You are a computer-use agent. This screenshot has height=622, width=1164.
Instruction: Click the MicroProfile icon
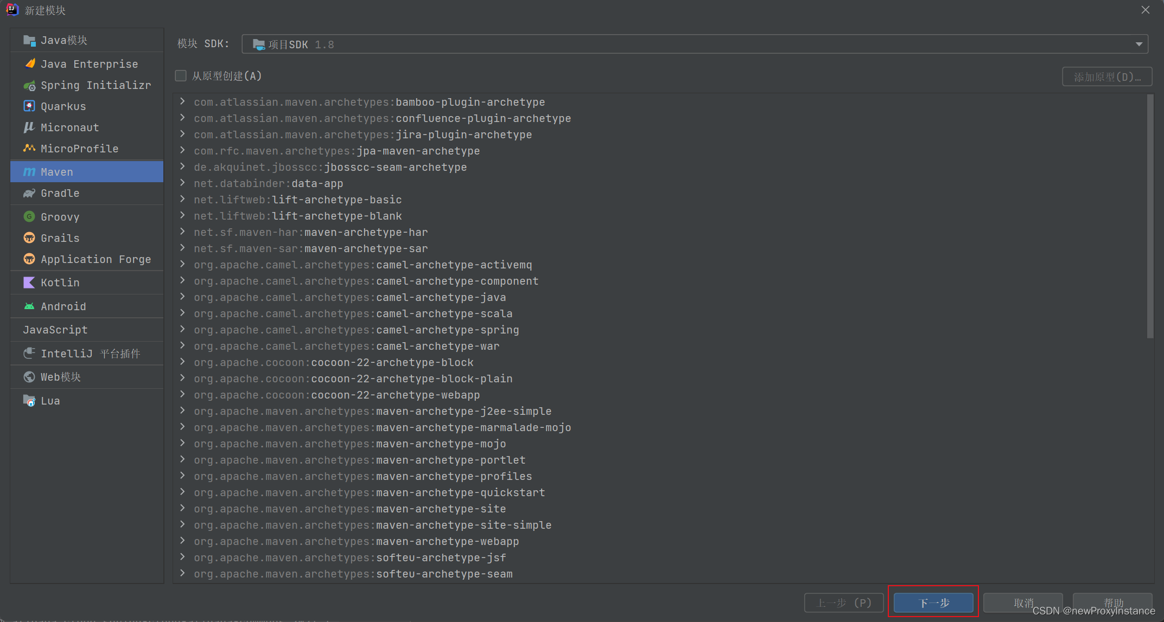(x=29, y=149)
